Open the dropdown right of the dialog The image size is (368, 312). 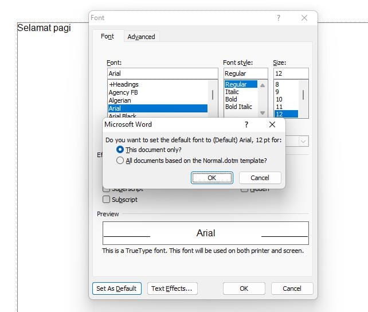click(303, 141)
